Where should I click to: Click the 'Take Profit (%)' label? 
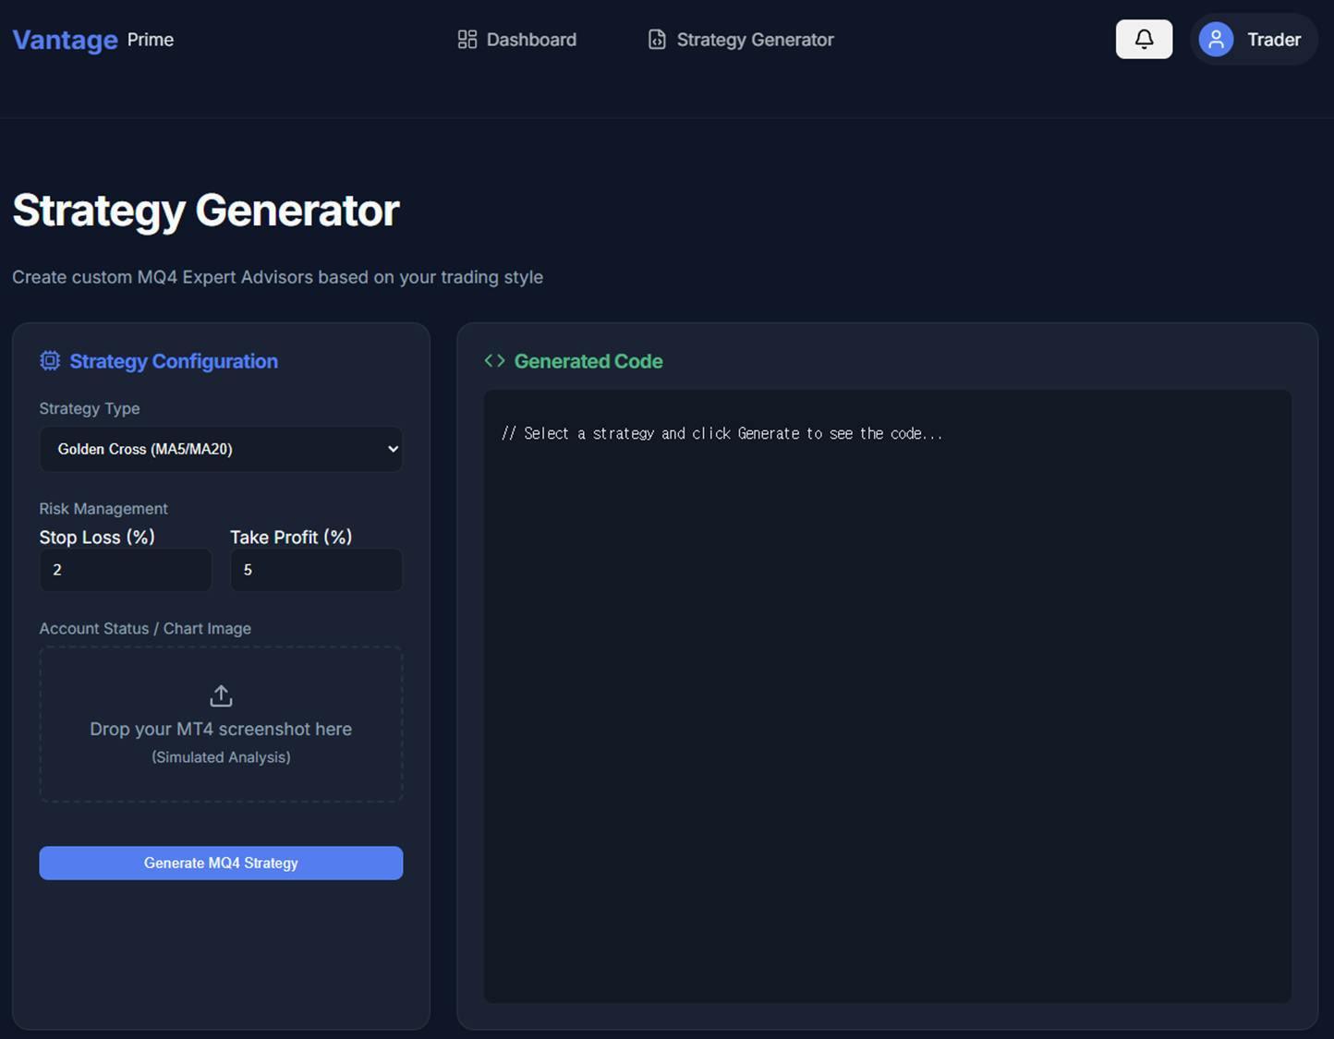click(x=291, y=538)
